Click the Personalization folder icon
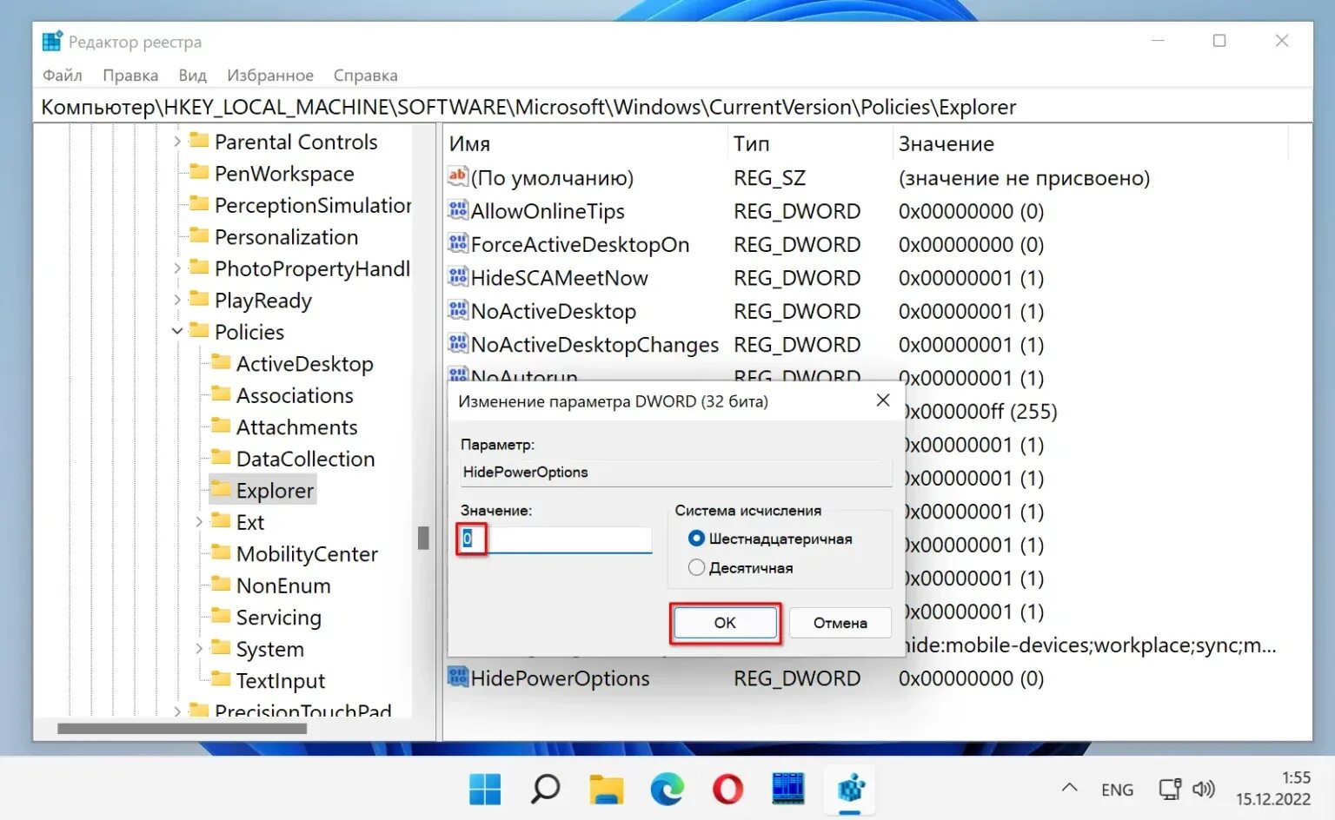This screenshot has height=820, width=1335. tap(200, 235)
